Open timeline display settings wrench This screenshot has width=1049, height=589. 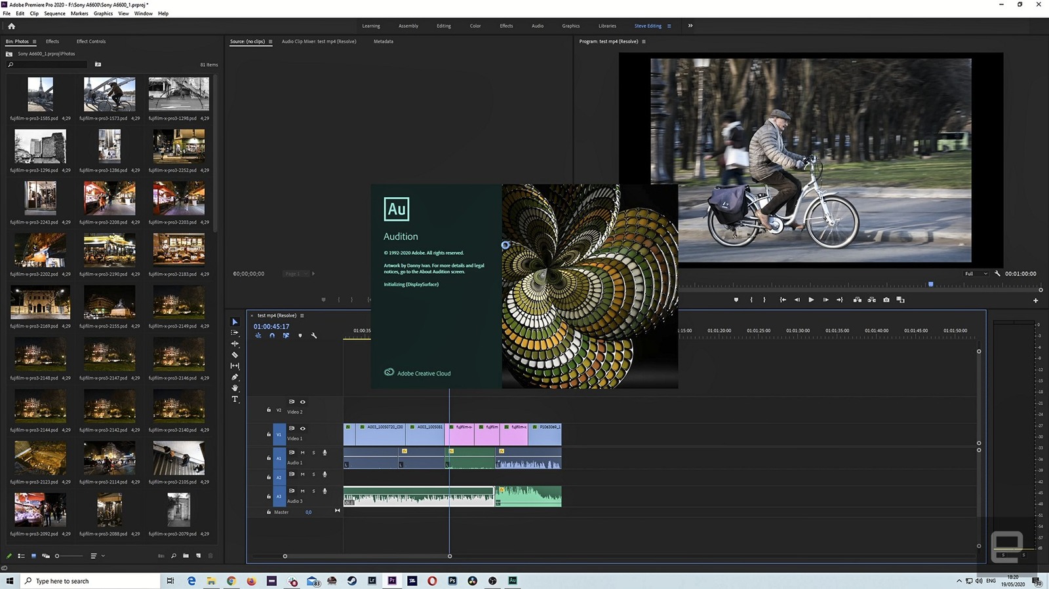point(314,336)
